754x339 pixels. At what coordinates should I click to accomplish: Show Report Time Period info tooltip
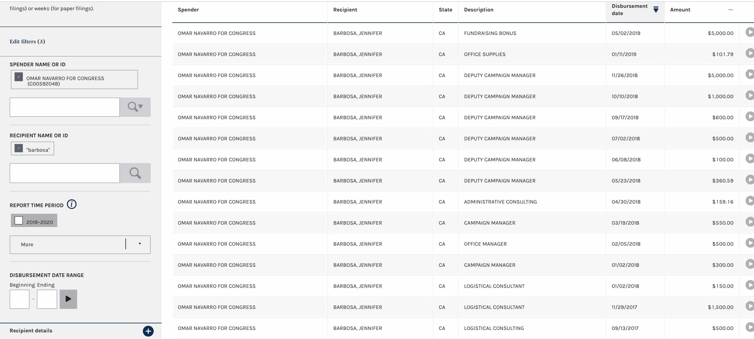coord(72,204)
